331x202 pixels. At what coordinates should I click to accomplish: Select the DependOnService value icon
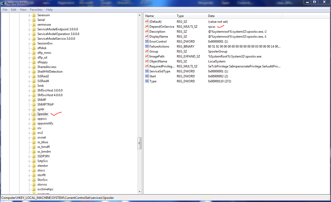[146, 26]
